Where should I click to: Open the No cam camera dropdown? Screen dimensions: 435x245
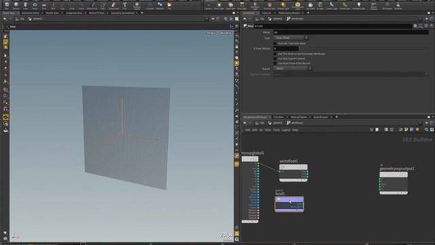(x=225, y=33)
